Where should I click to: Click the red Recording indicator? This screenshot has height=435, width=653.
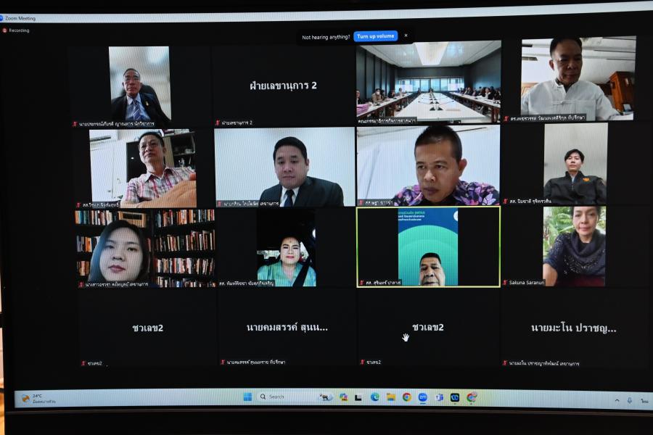(x=19, y=30)
